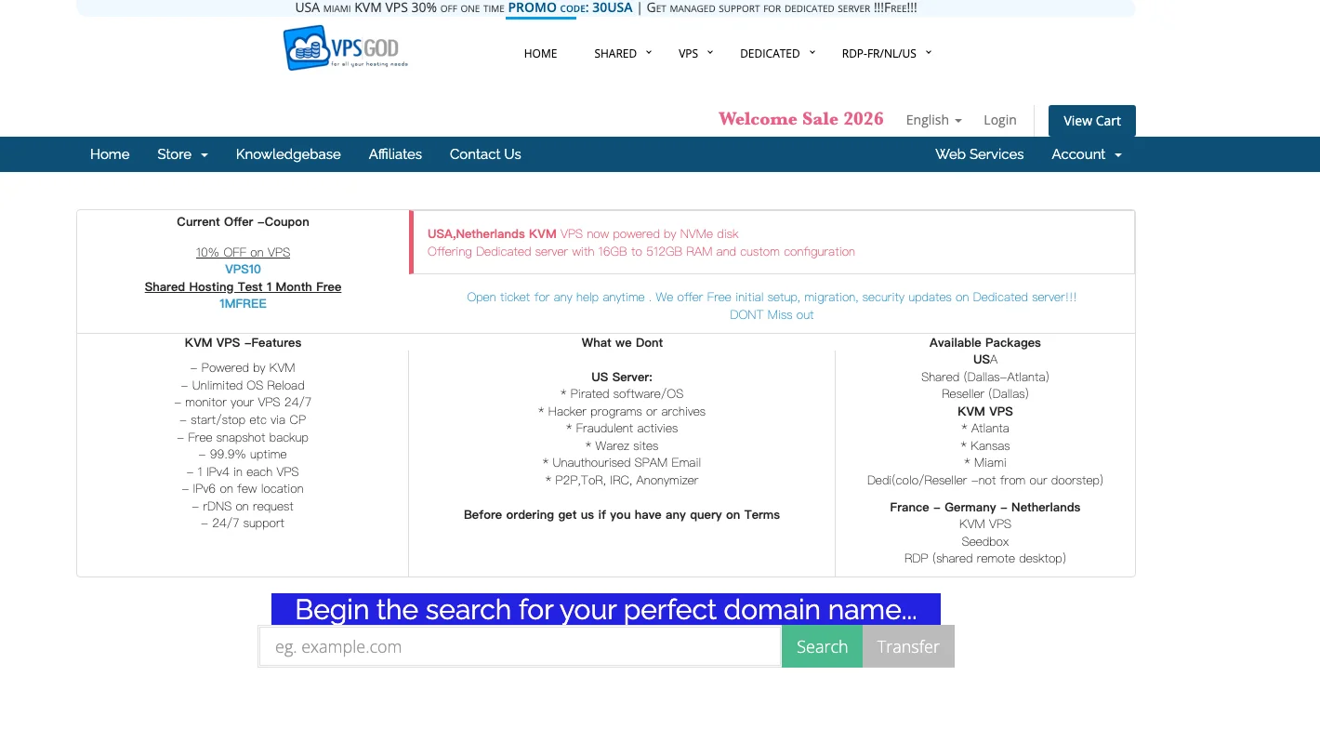Open the Affiliates page
The height and width of the screenshot is (729, 1320).
pos(395,154)
